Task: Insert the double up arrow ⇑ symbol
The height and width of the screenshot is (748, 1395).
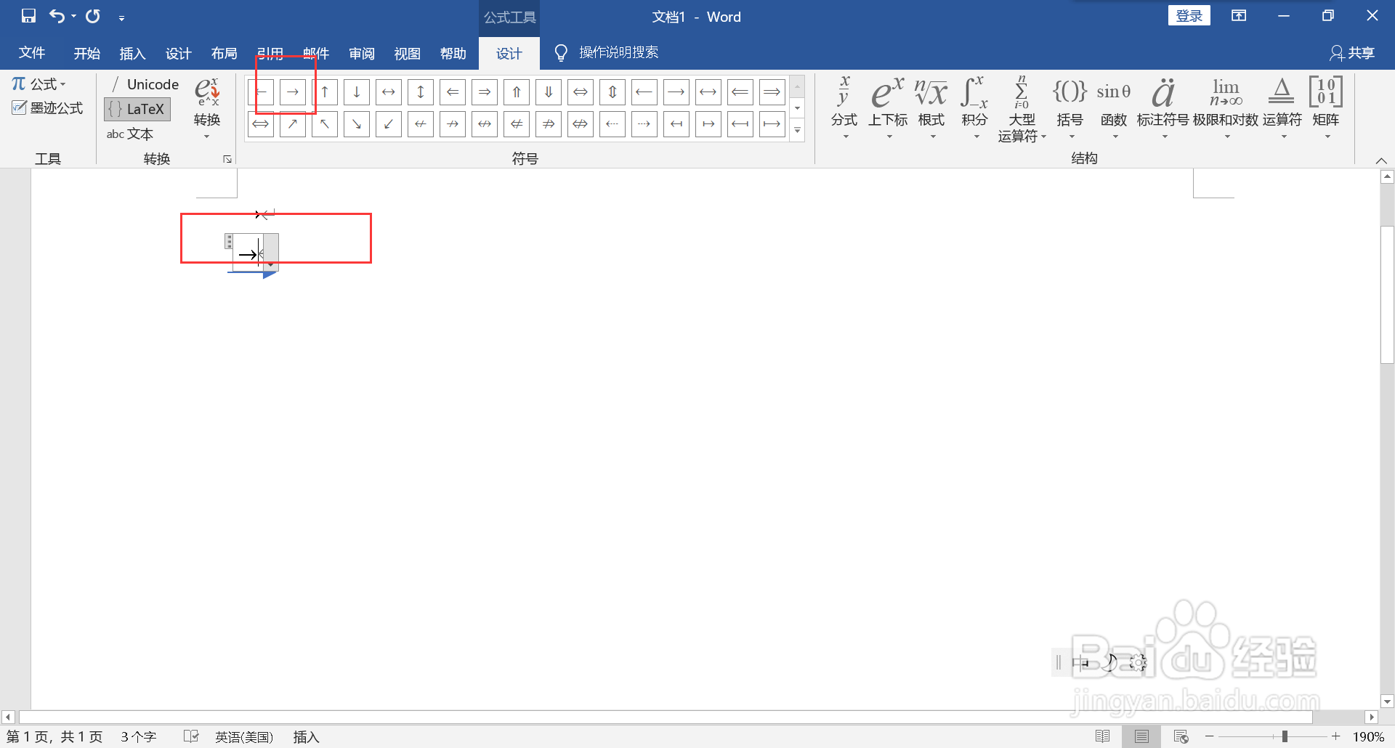Action: tap(517, 92)
